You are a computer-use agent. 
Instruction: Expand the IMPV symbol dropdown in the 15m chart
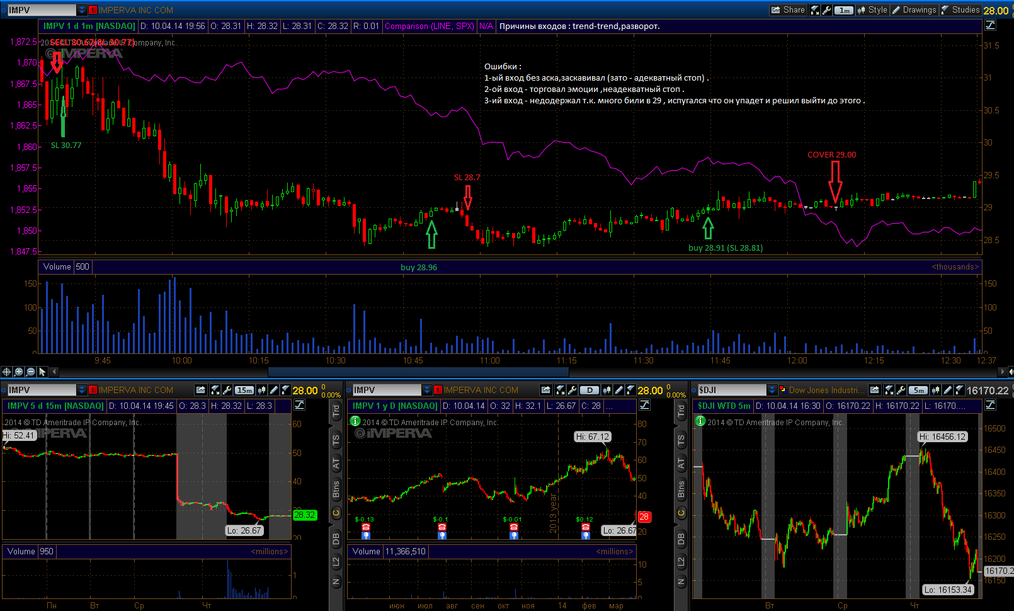click(x=82, y=390)
